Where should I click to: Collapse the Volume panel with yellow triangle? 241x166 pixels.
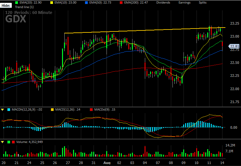(x=2, y=142)
